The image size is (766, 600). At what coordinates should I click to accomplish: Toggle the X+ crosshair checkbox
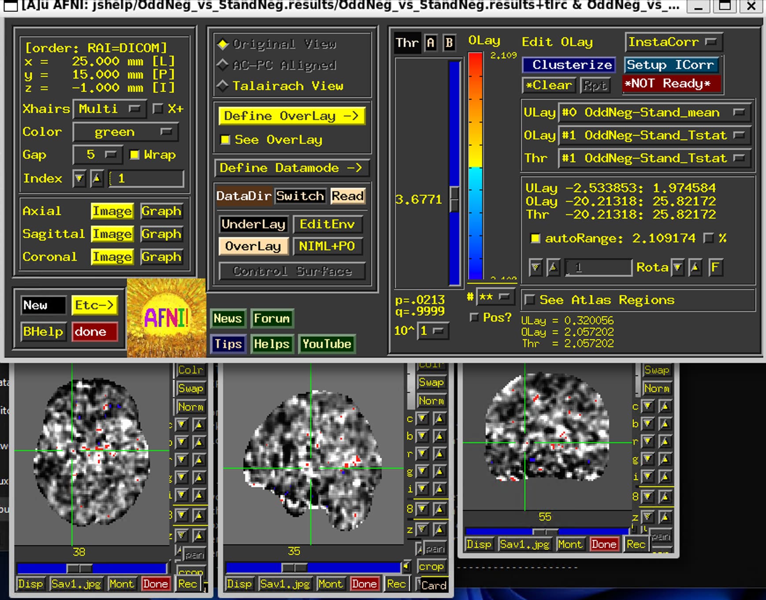click(x=157, y=109)
